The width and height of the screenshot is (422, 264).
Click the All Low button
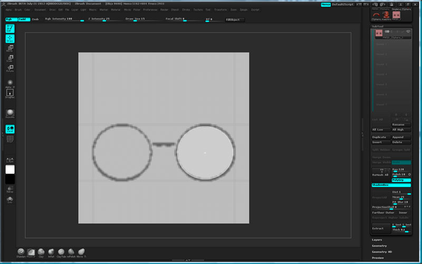coord(381,129)
